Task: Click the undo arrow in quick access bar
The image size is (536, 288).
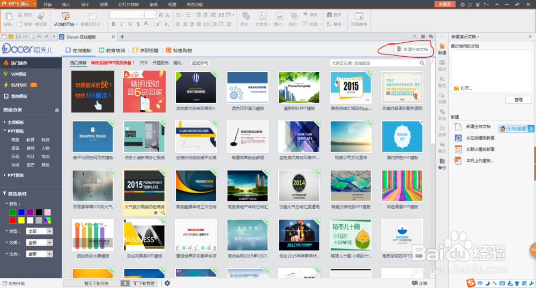Action: click(39, 36)
